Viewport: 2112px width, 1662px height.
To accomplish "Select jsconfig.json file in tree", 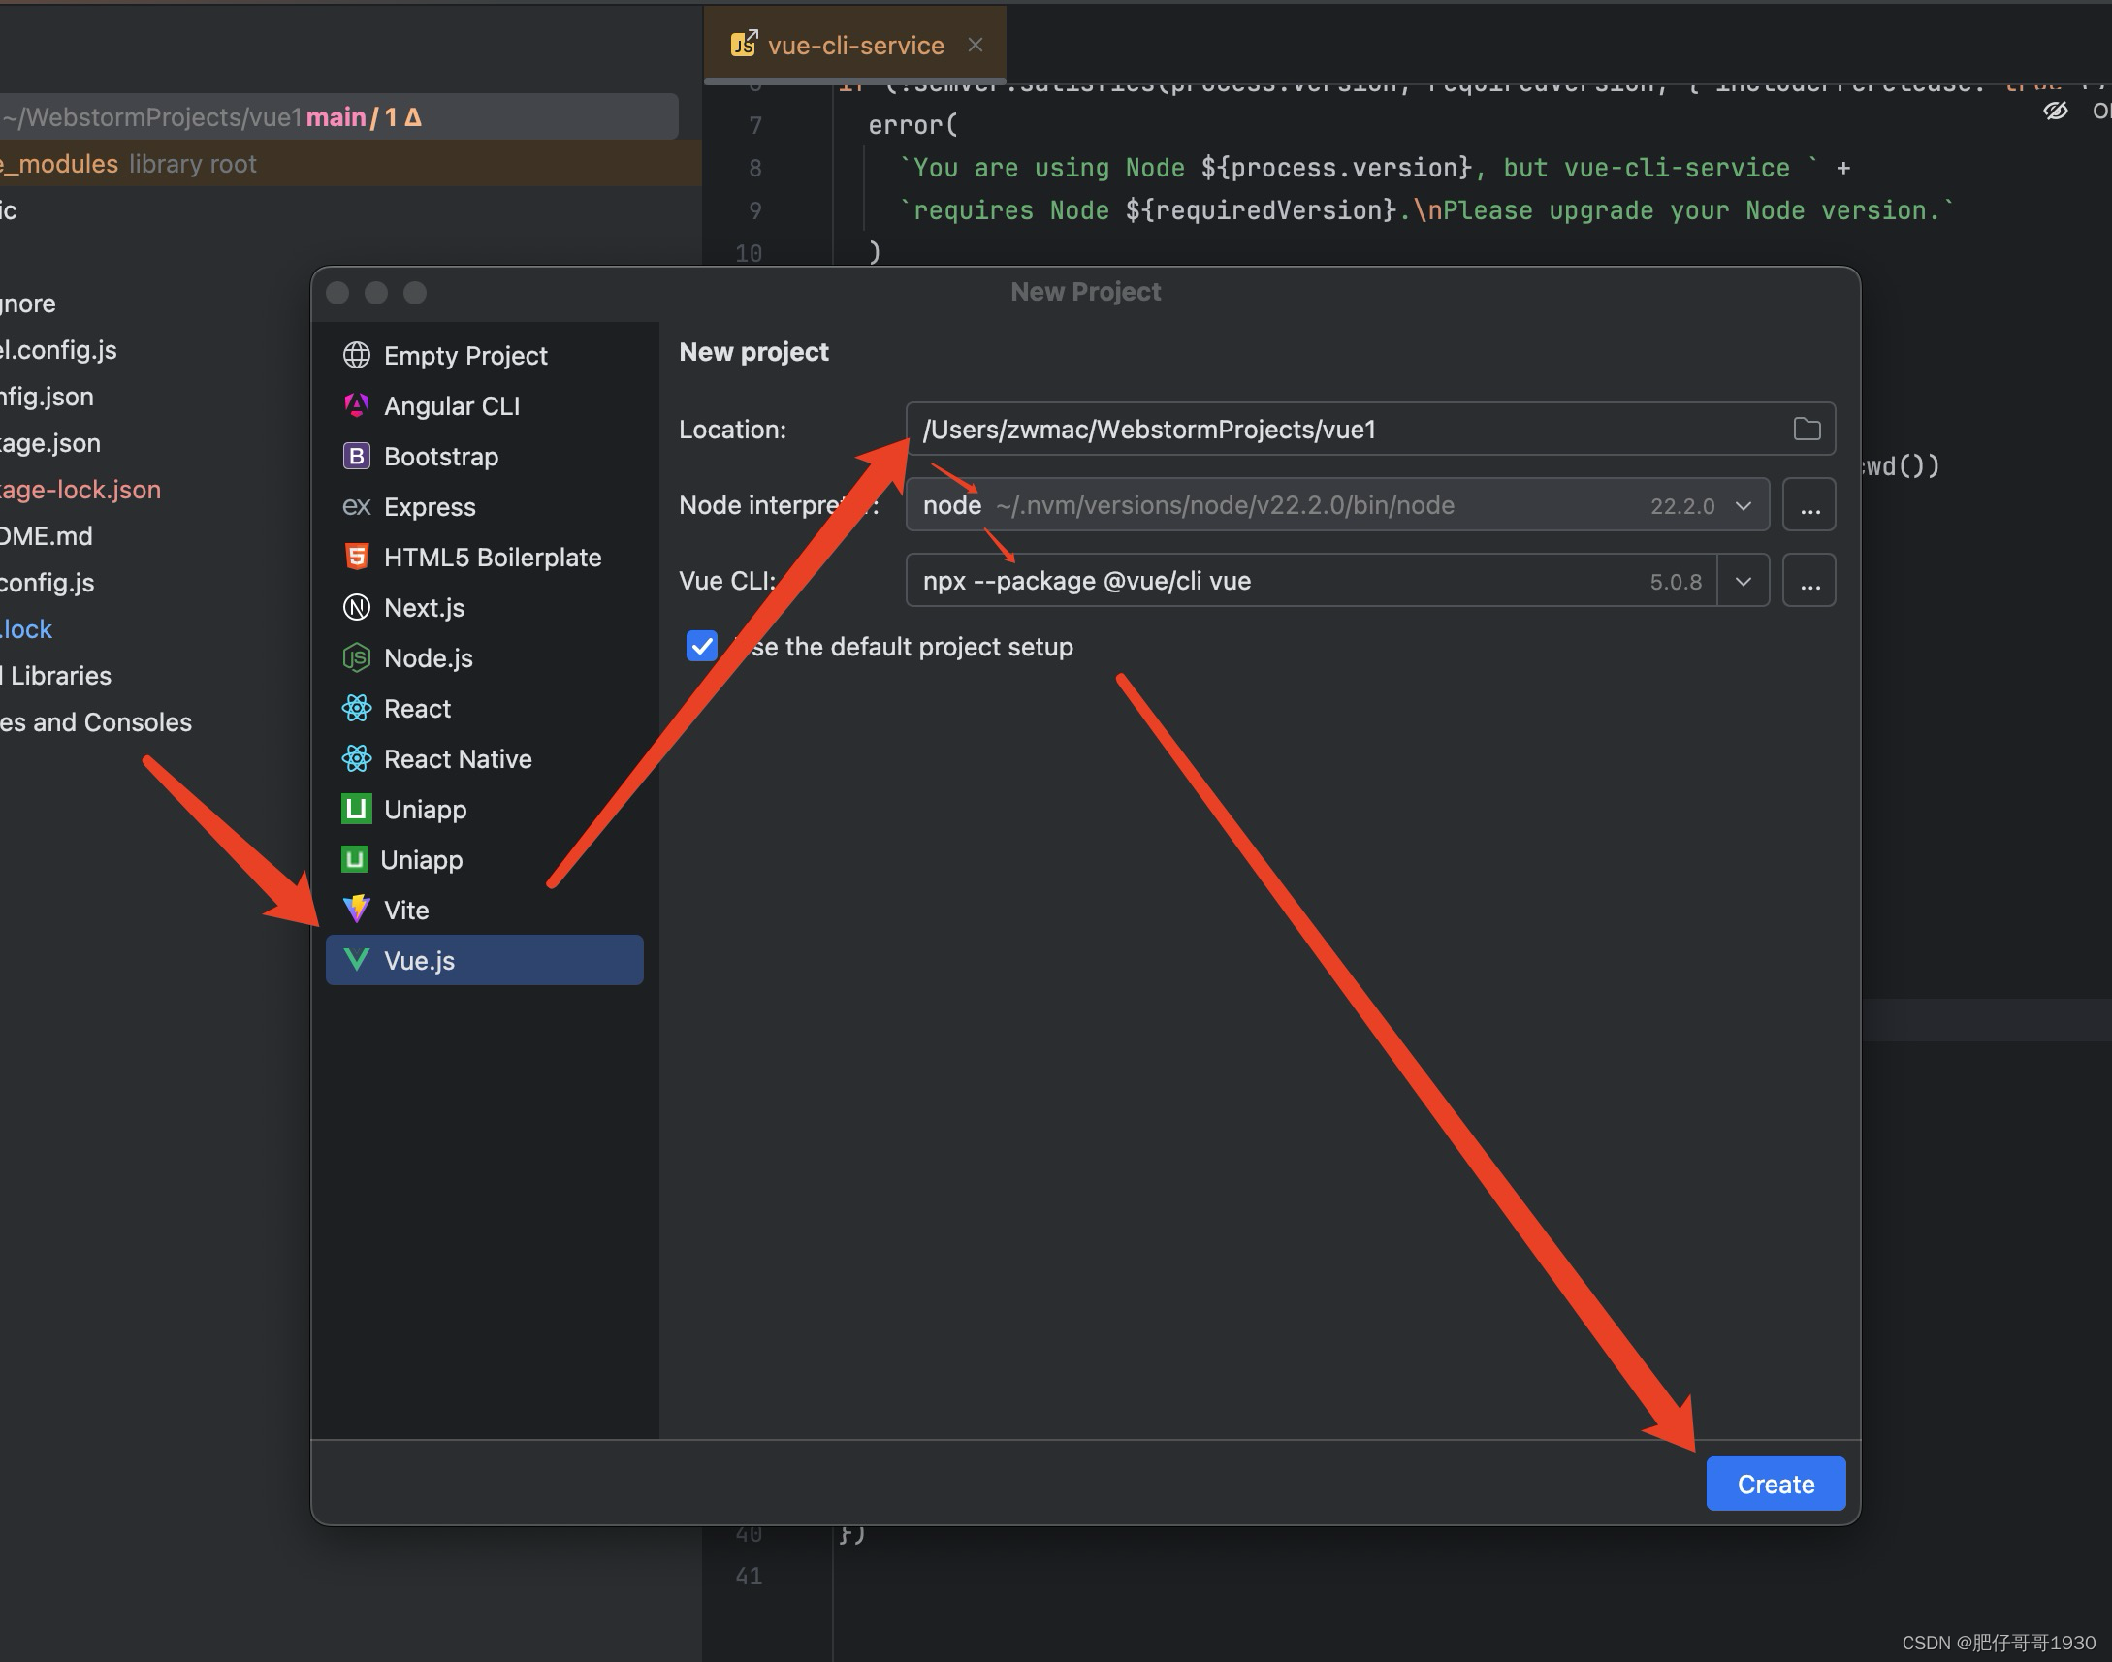I will coord(47,396).
